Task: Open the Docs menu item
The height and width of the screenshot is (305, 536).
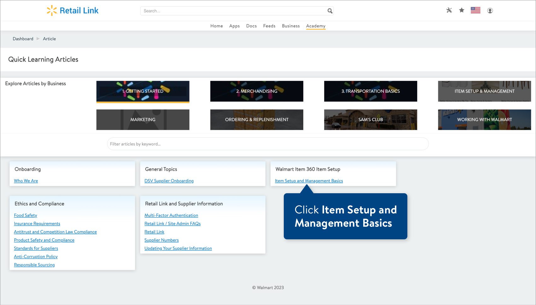Action: [251, 26]
